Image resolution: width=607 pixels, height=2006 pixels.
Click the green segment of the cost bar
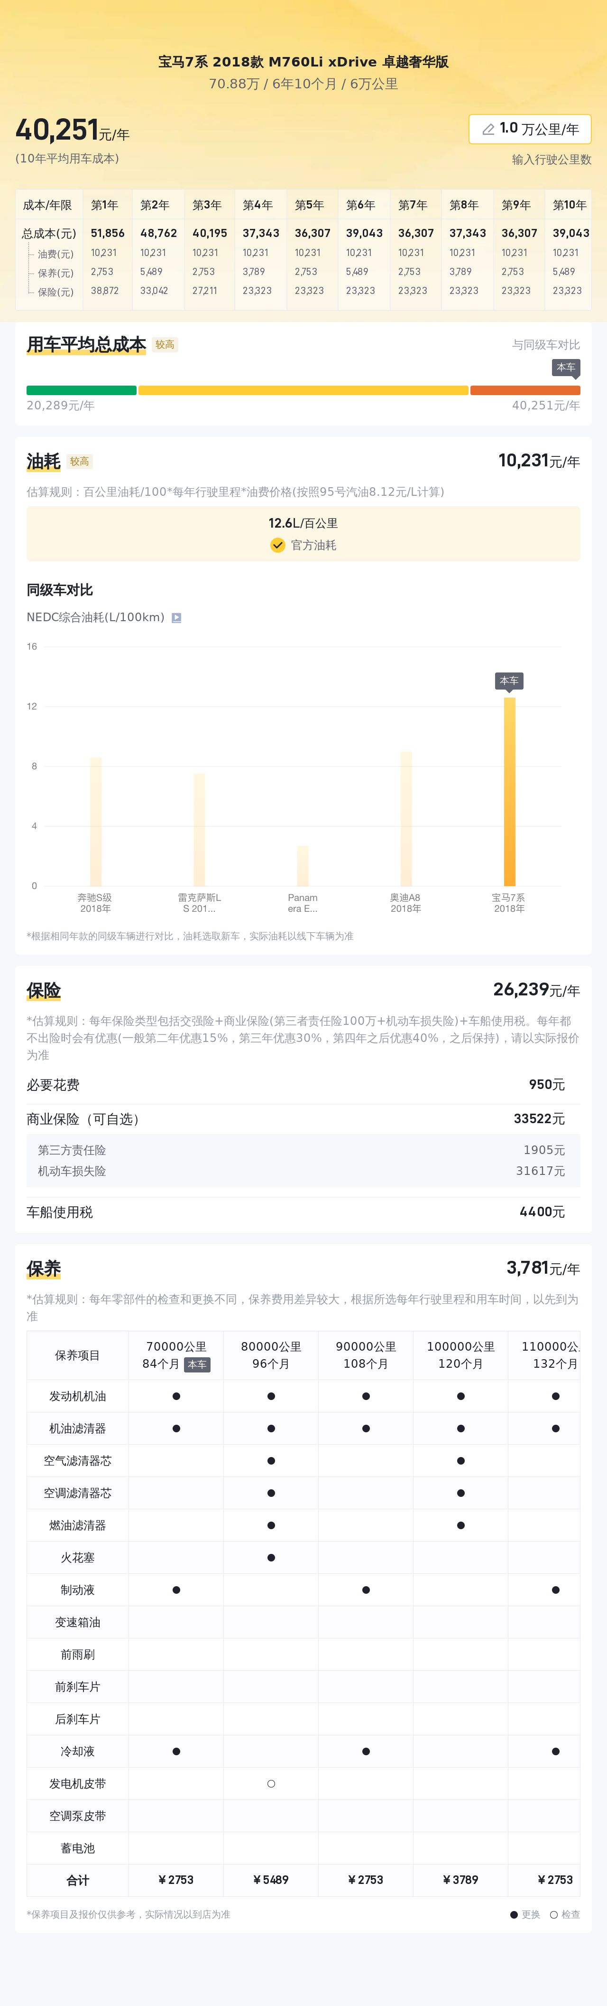(x=82, y=390)
